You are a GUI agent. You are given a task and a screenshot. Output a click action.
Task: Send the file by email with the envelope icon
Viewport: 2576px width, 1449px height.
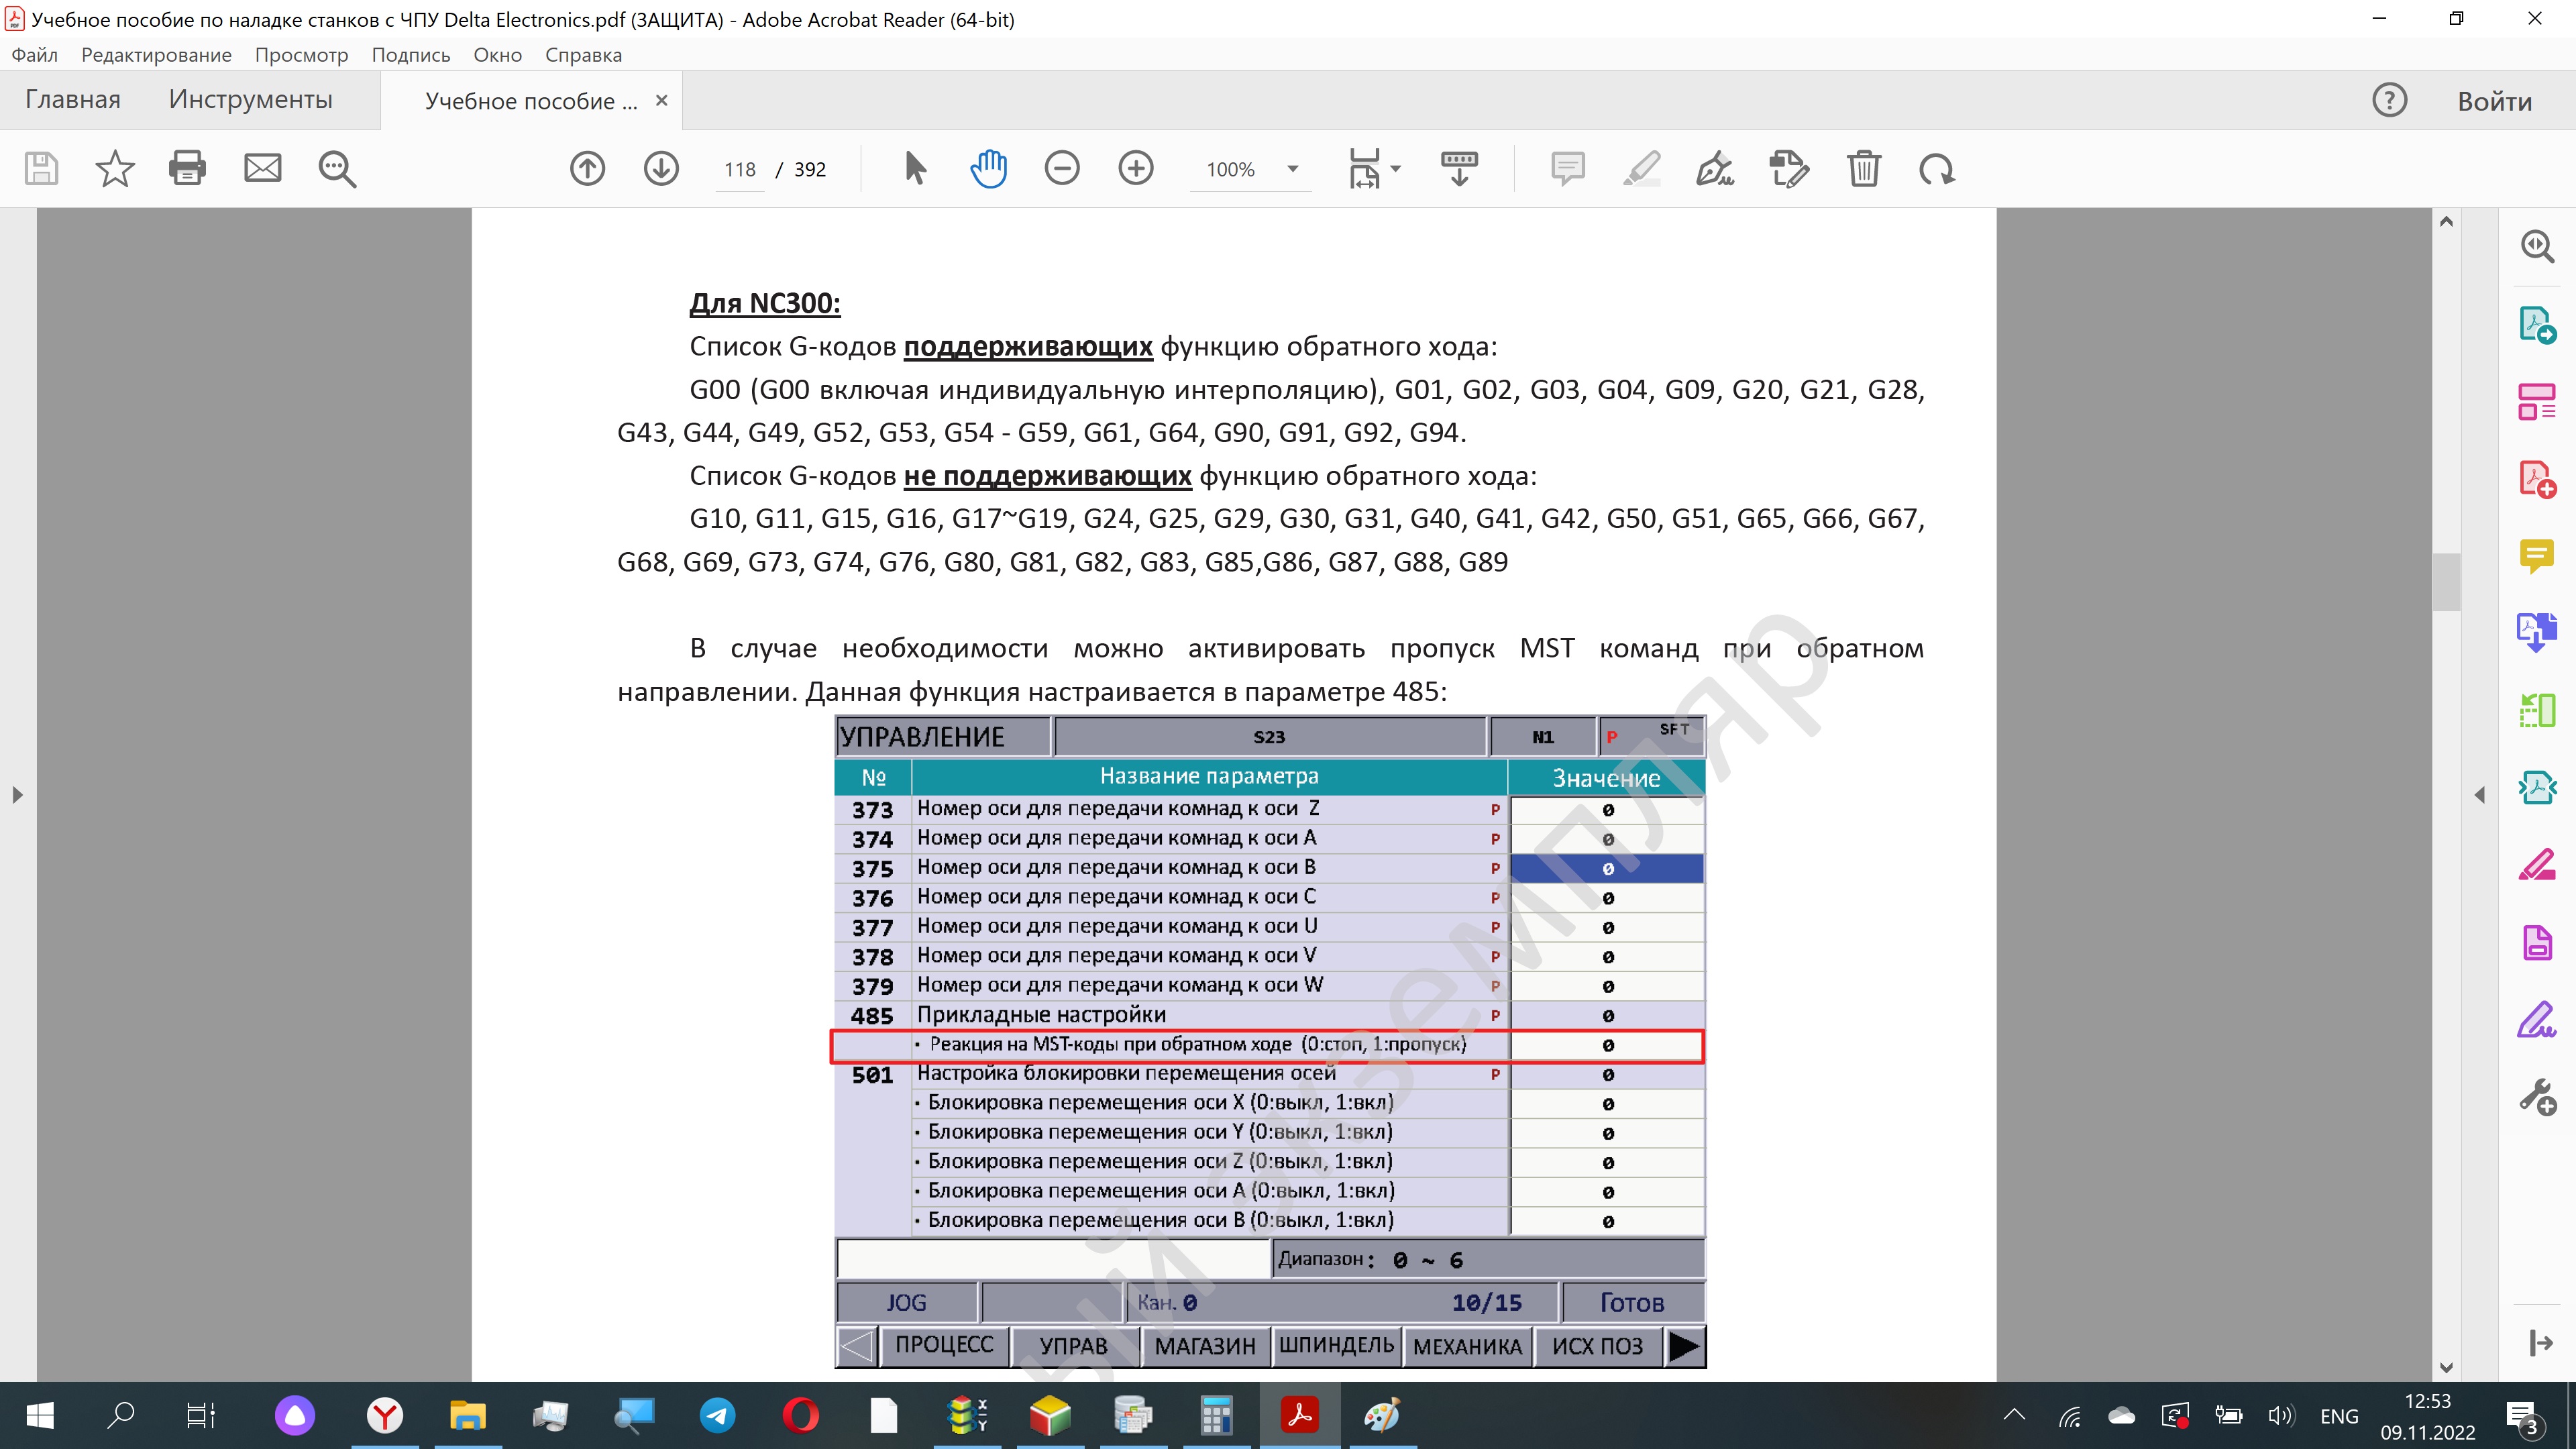coord(262,168)
